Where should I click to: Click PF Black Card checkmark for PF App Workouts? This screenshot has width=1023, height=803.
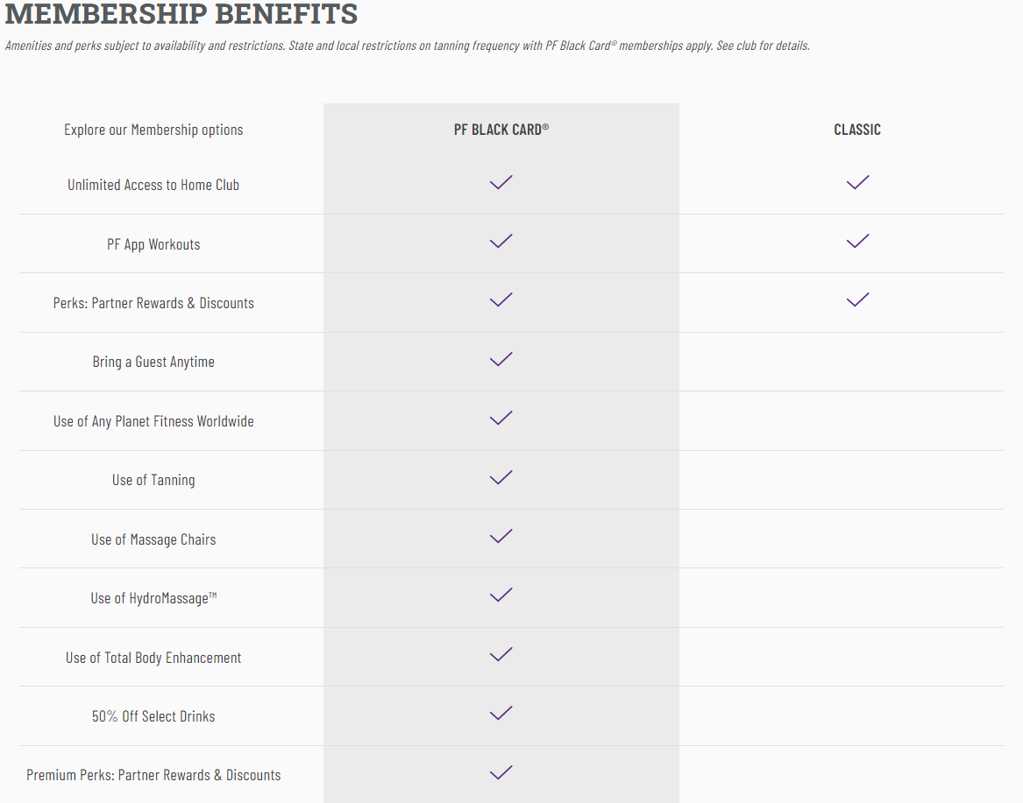[501, 242]
